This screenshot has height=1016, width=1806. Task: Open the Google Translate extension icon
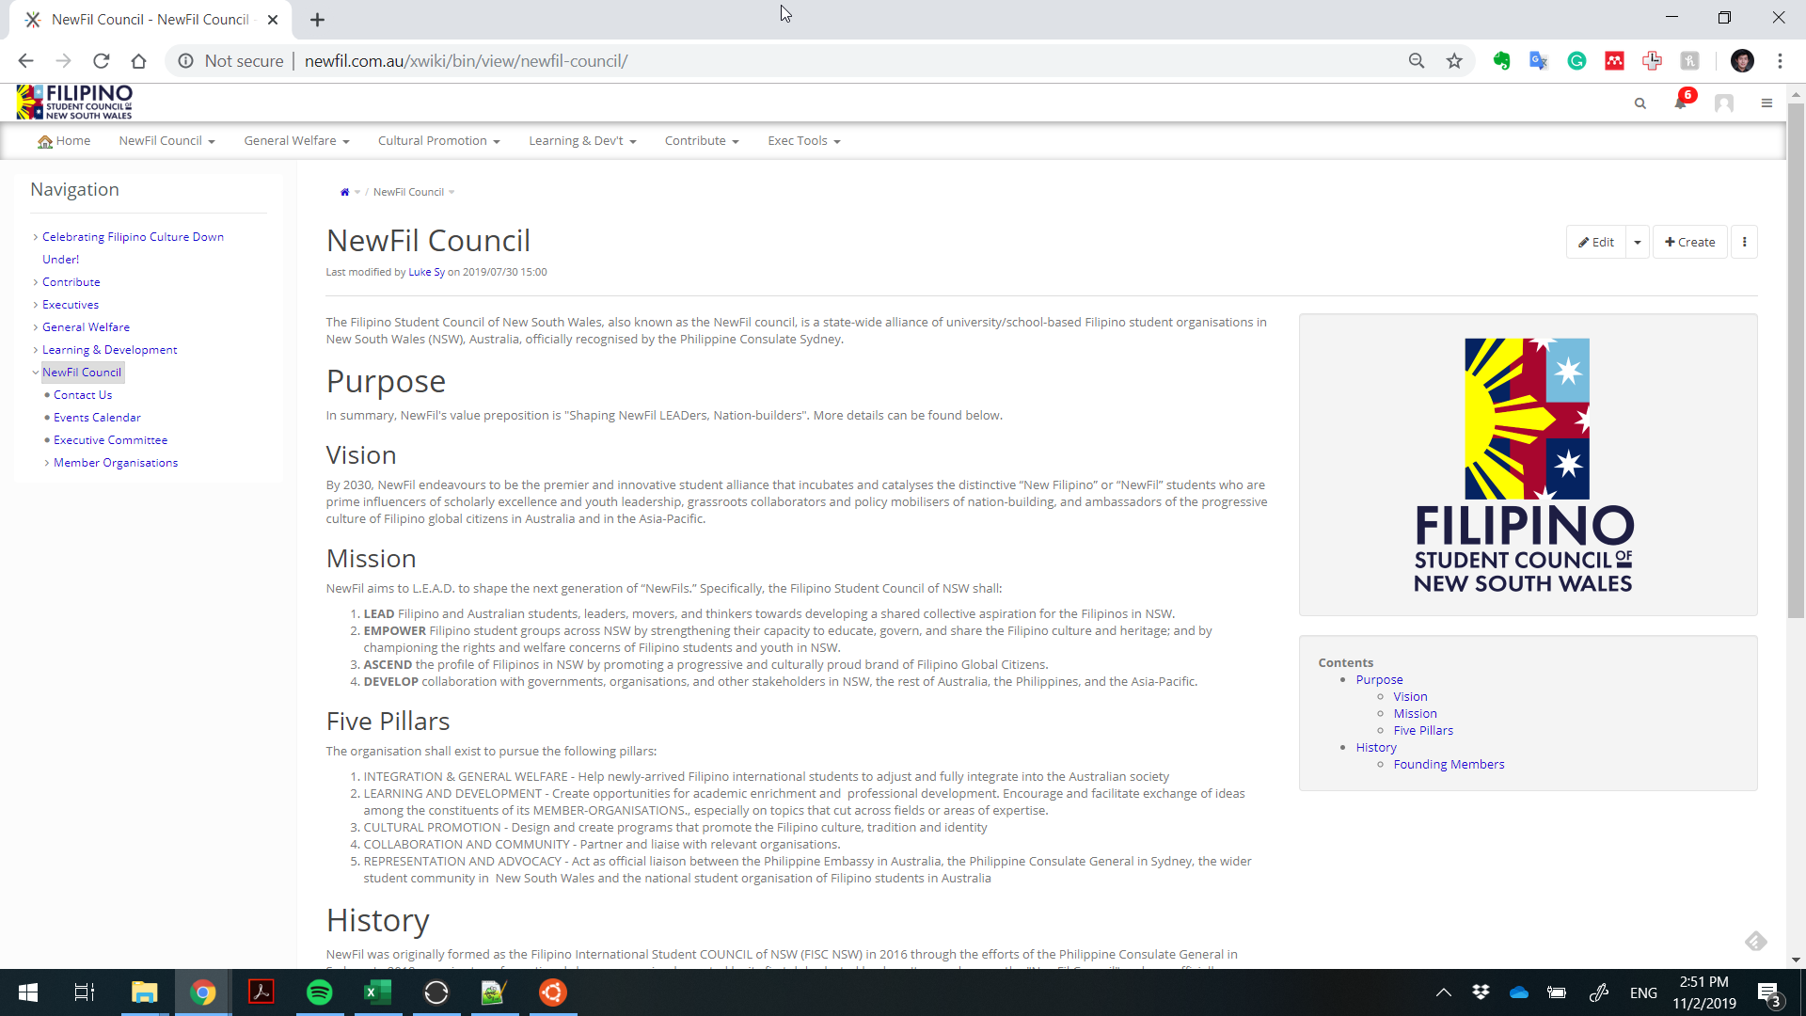(1539, 61)
